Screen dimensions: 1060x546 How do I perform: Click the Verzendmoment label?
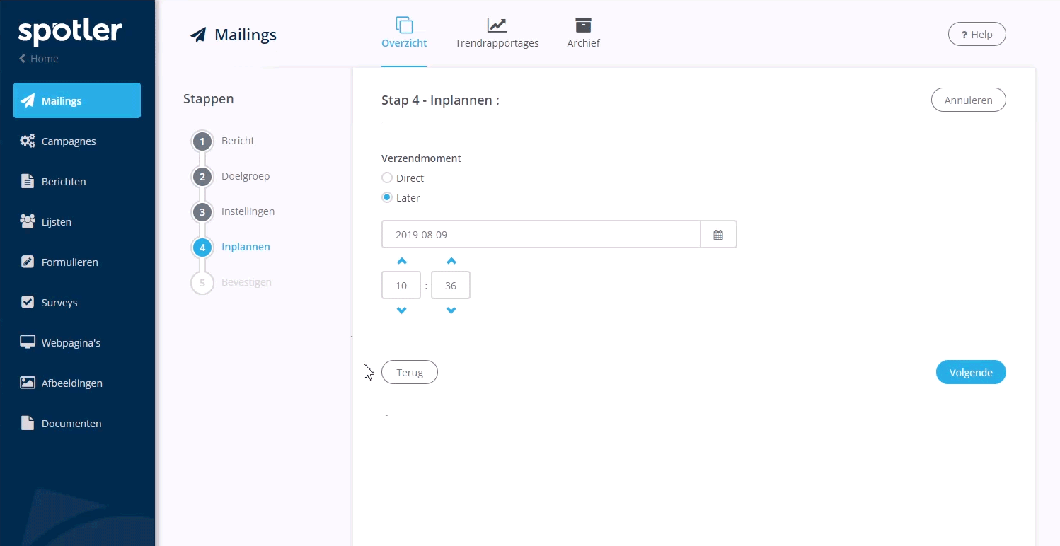tap(421, 158)
